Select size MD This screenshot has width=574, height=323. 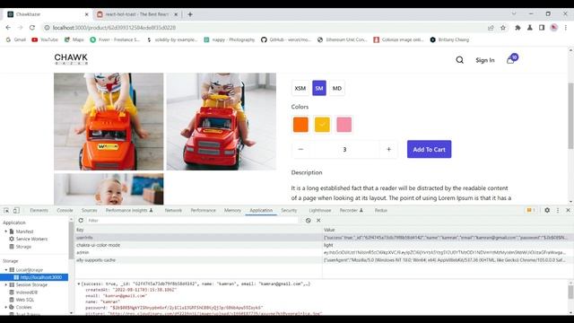(337, 88)
